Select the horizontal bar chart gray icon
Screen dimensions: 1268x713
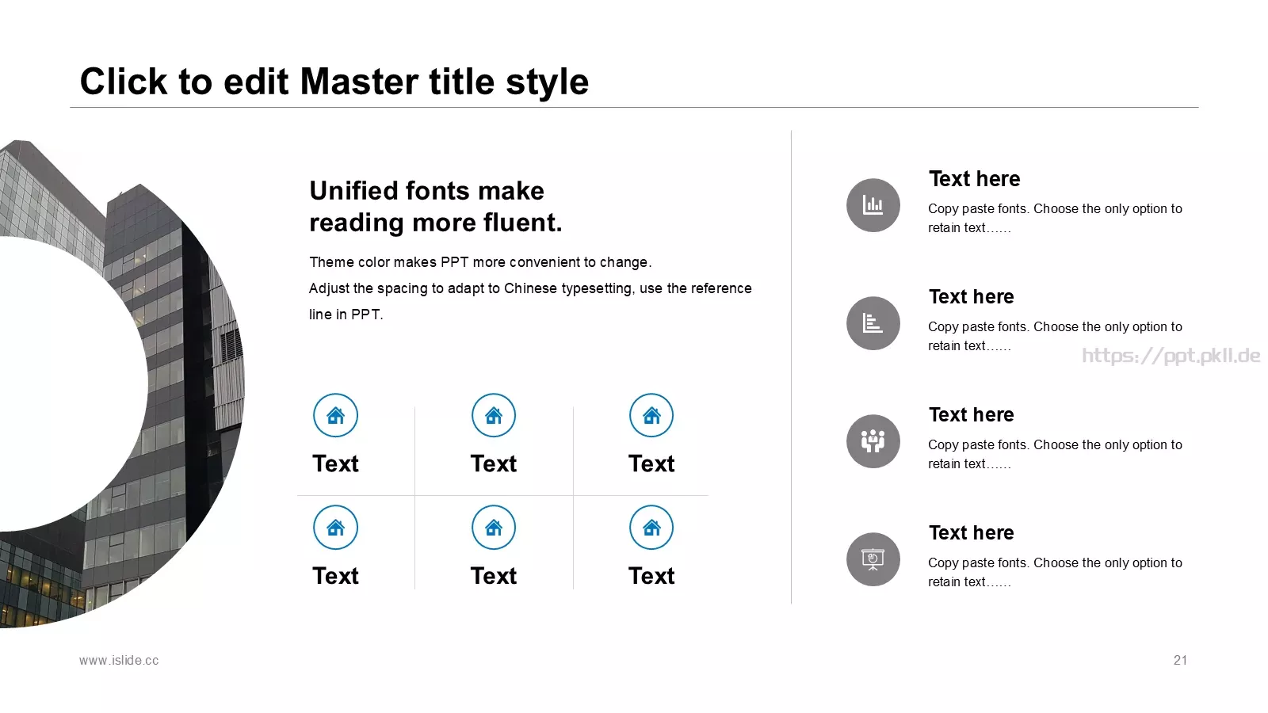tap(873, 323)
